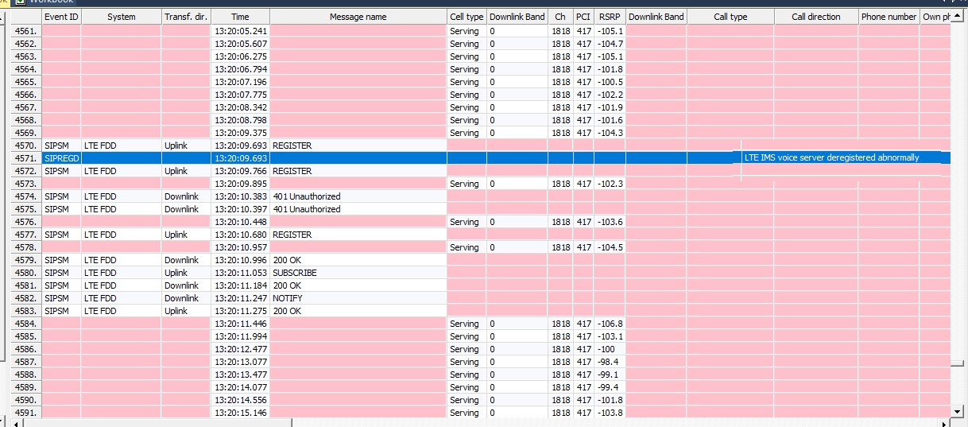Screen dimensions: 968x427
Task: Click channel 1818 in row 4578
Action: 561,247
